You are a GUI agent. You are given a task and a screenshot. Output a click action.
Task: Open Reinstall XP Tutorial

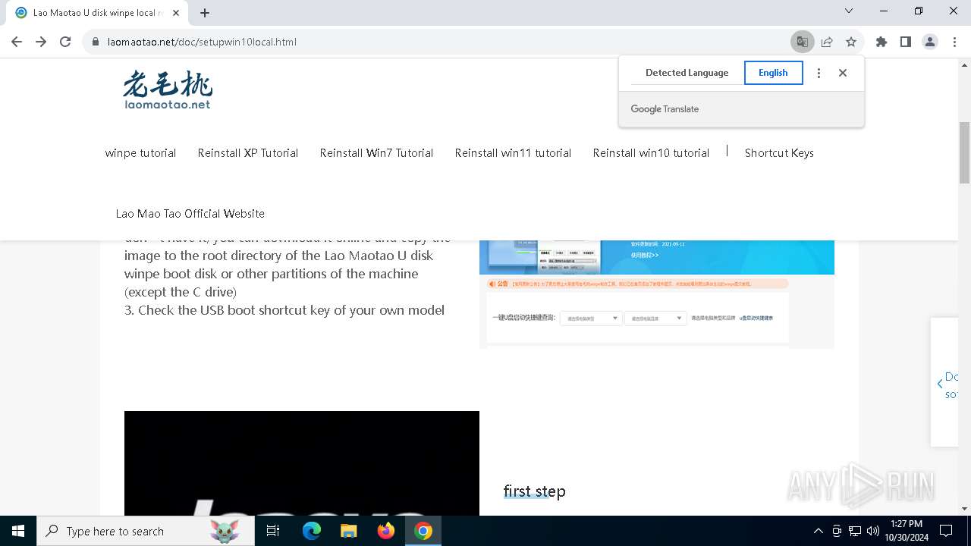[x=248, y=153]
